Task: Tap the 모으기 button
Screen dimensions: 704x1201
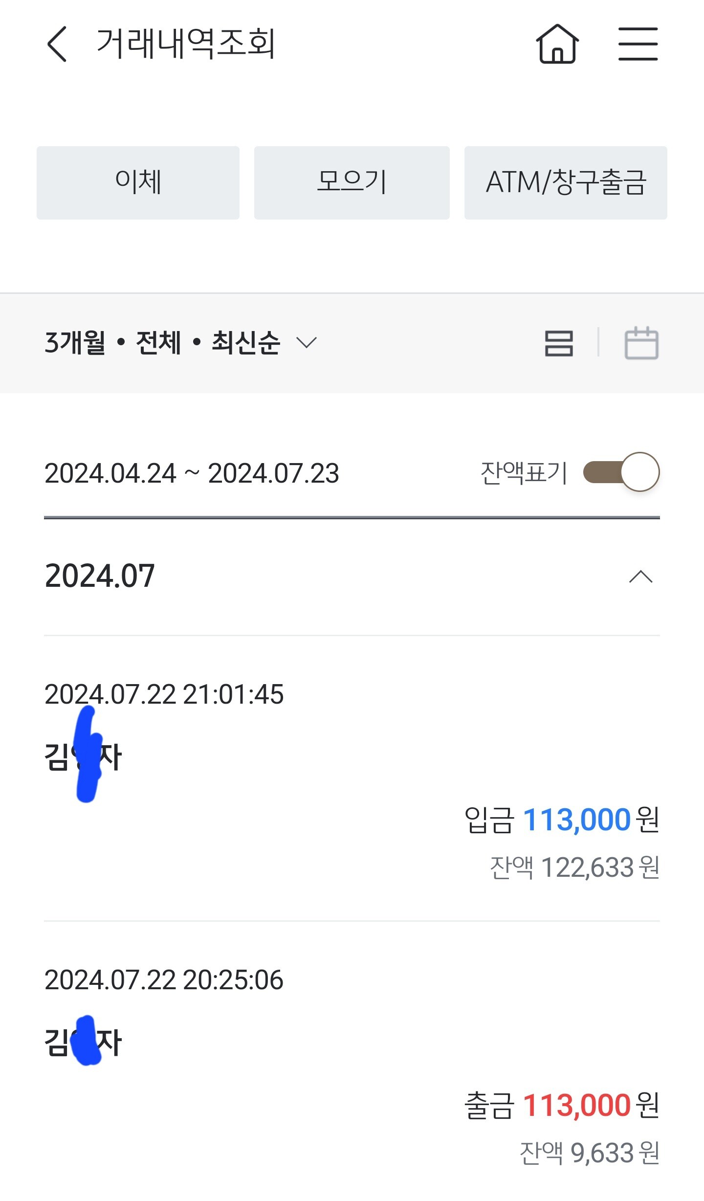Action: (x=352, y=182)
